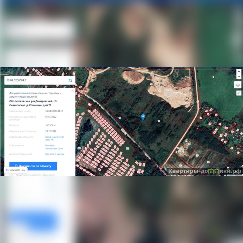Image resolution: width=243 pixels, height=243 pixels.
Task: Follow the 'В отчете о рисках' link
Action: tap(55, 154)
